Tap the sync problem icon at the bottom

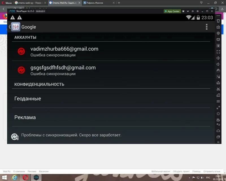[15, 137]
